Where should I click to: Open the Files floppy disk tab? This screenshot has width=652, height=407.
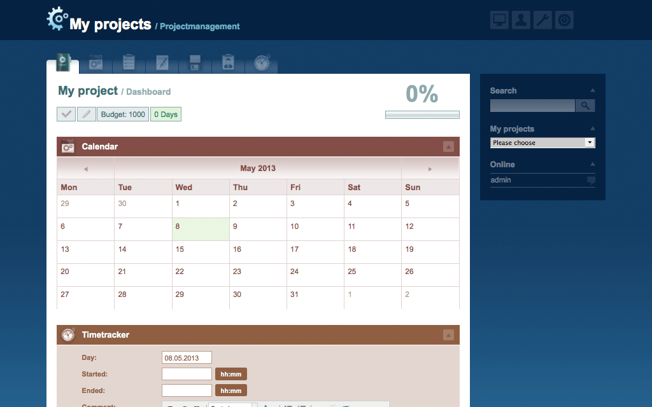pyautogui.click(x=195, y=62)
